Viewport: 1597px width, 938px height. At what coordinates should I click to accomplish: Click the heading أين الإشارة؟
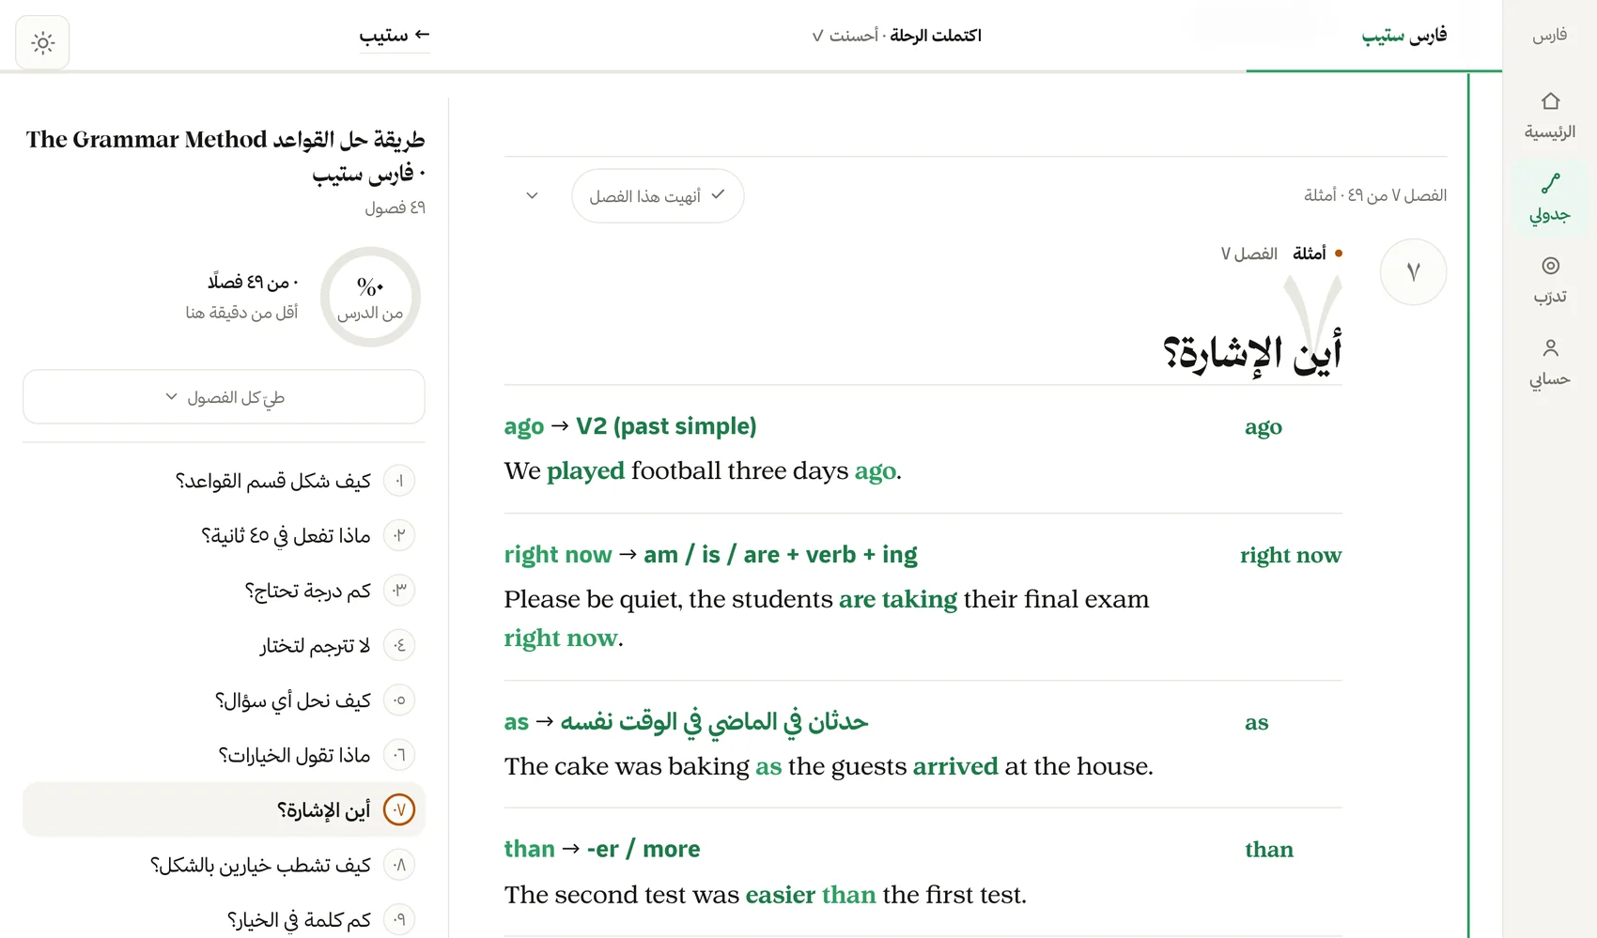click(x=1252, y=353)
